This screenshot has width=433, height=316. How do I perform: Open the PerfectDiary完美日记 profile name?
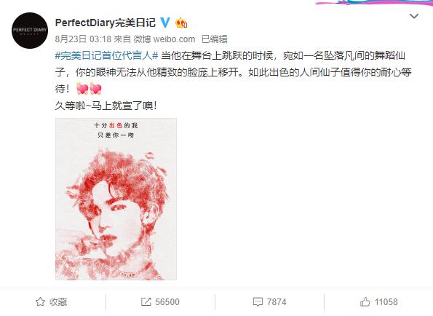(106, 23)
